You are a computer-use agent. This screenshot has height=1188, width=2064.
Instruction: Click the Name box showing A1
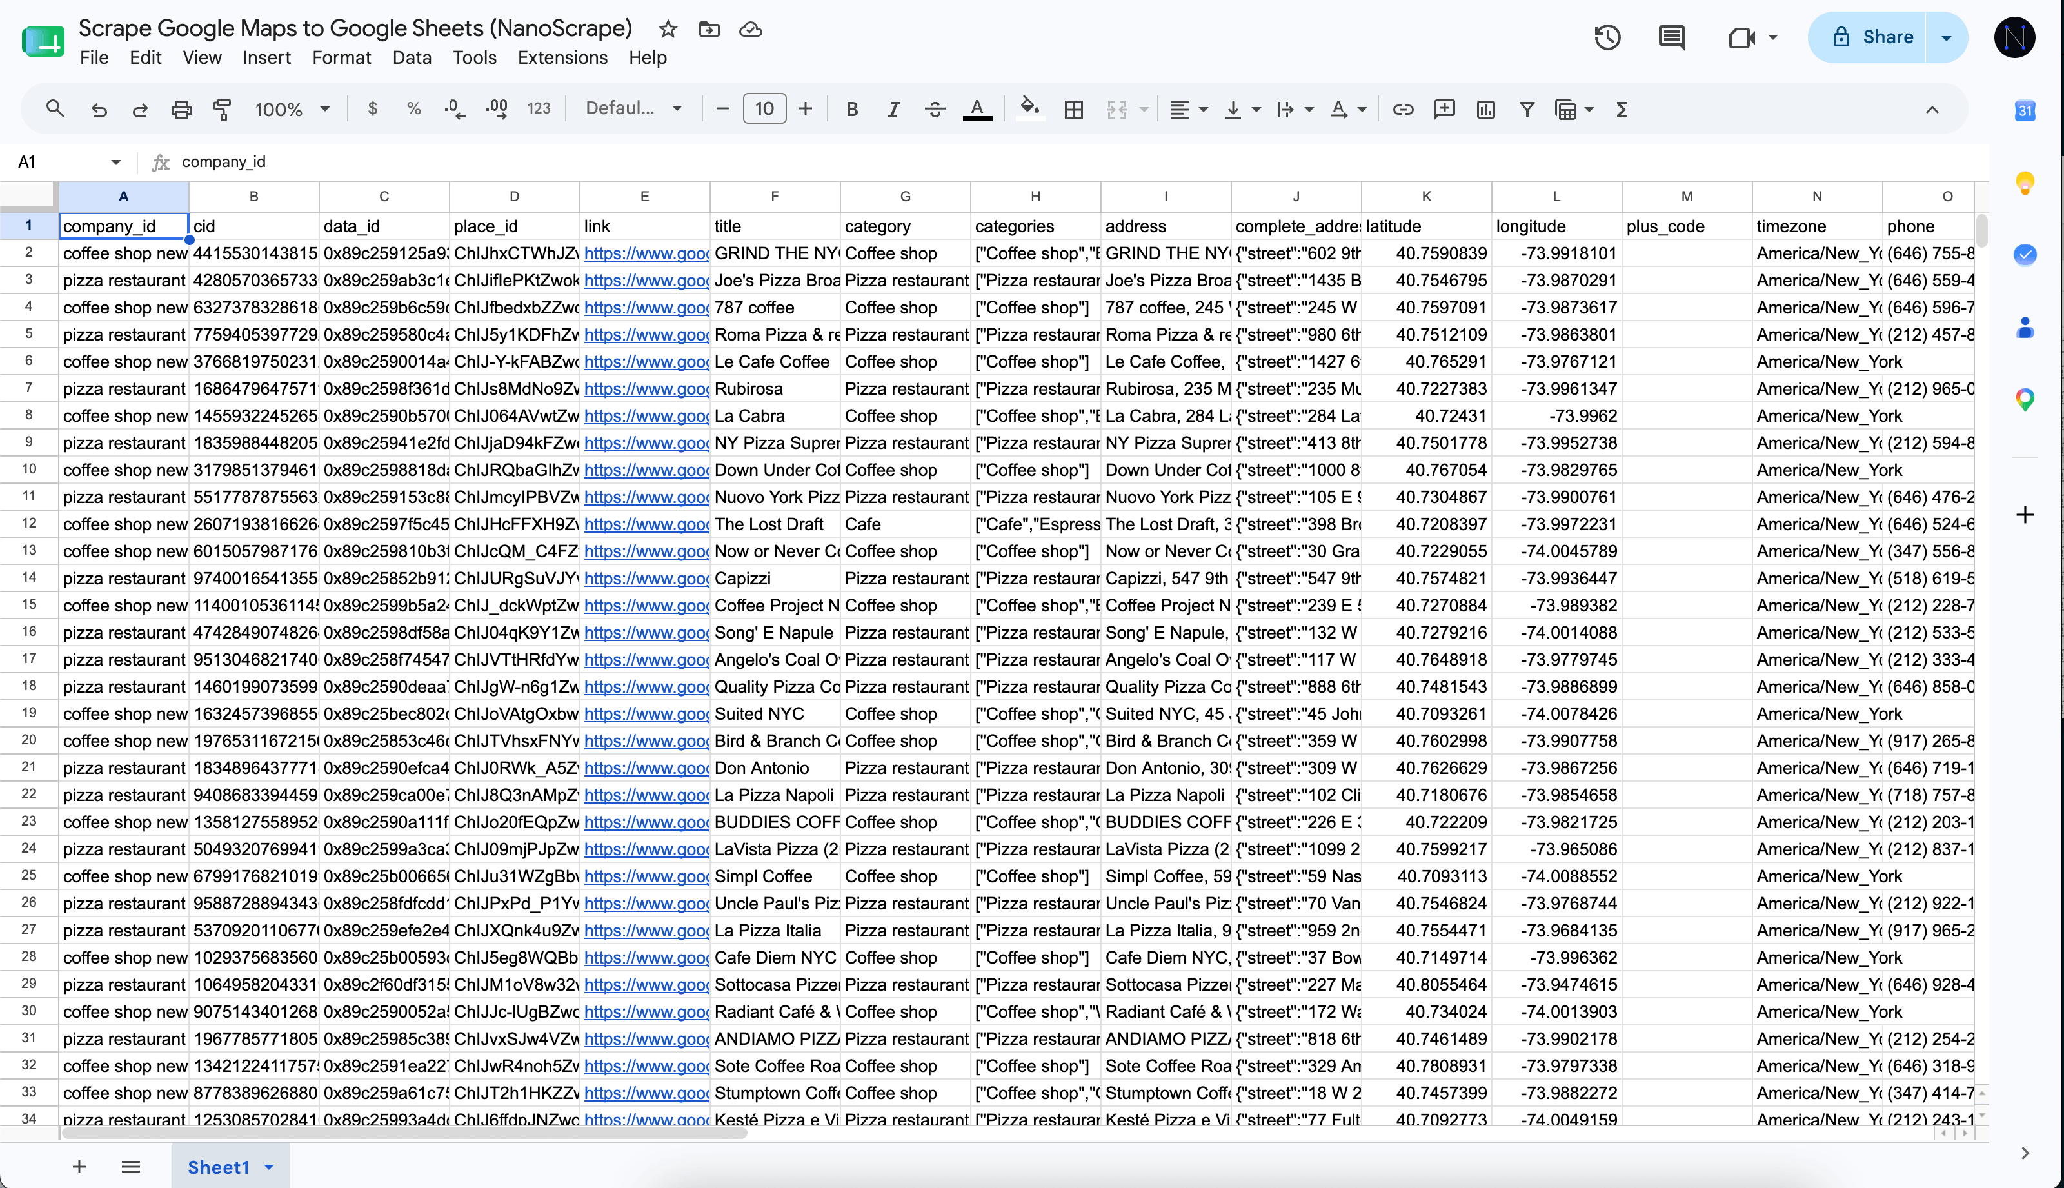tap(70, 161)
